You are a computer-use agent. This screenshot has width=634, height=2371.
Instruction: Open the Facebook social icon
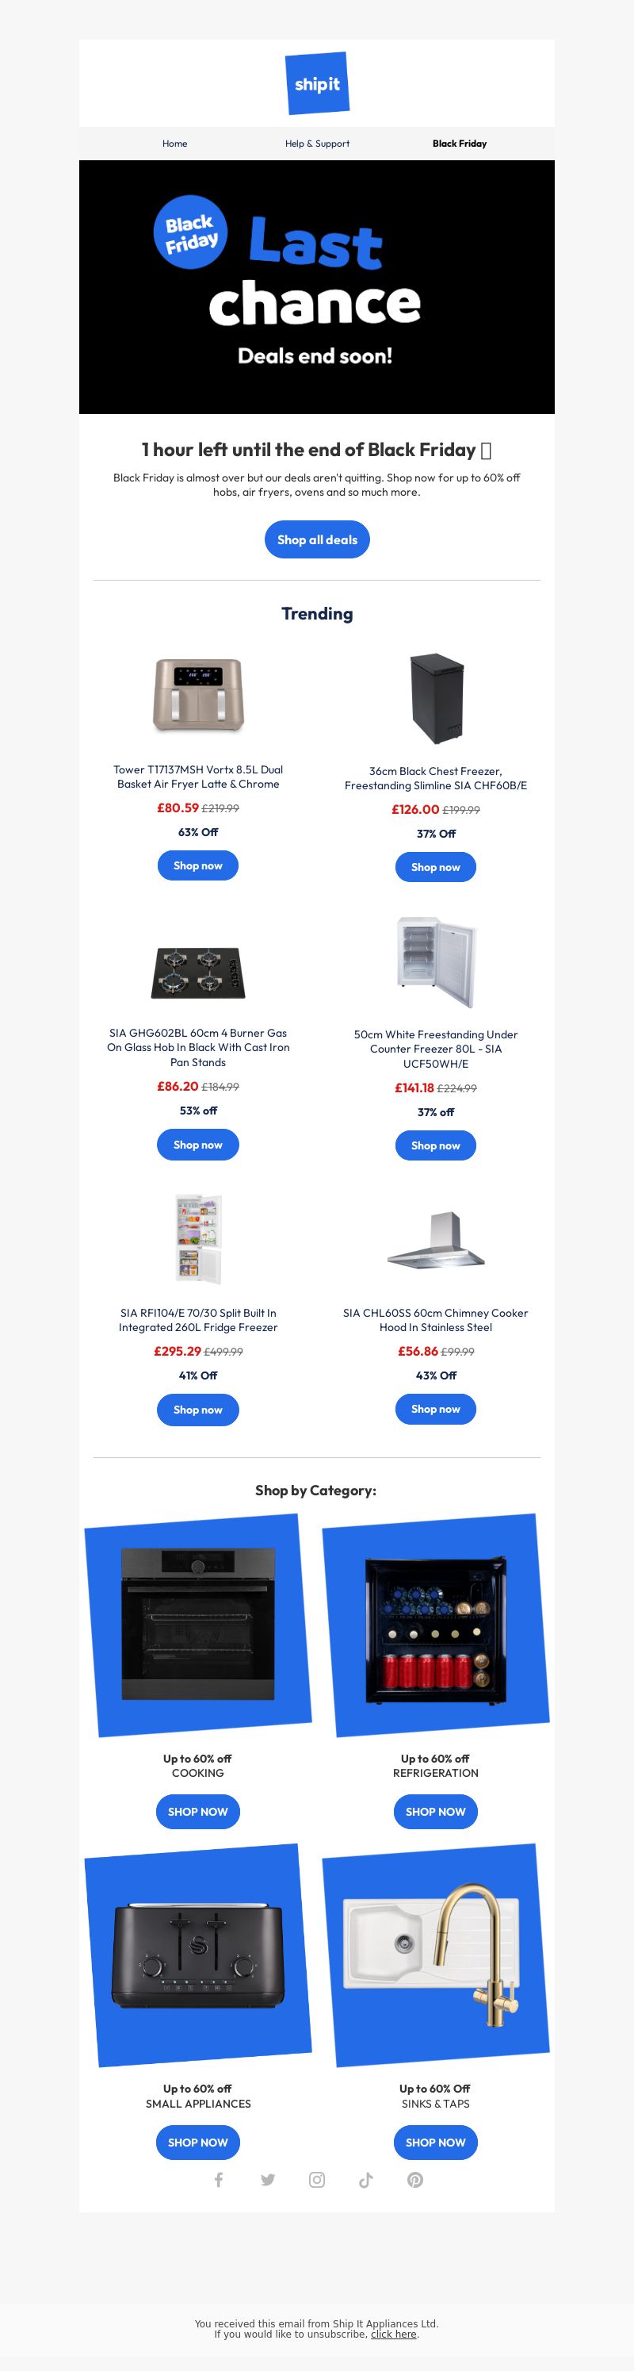[x=219, y=2180]
